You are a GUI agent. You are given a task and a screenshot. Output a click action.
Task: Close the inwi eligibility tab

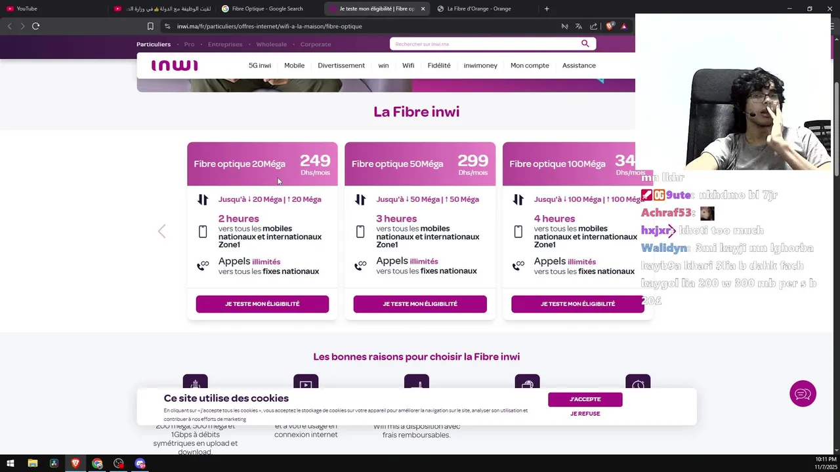[423, 9]
